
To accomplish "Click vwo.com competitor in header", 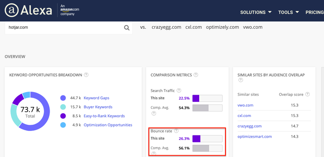I will pos(253,27).
